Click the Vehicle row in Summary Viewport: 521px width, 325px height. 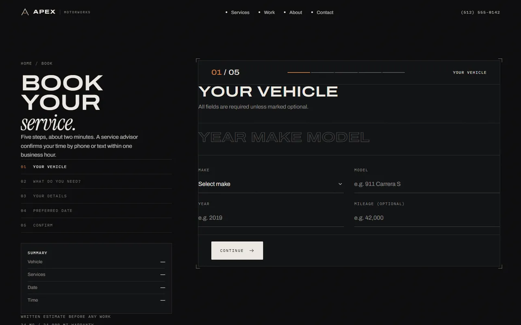pyautogui.click(x=96, y=262)
